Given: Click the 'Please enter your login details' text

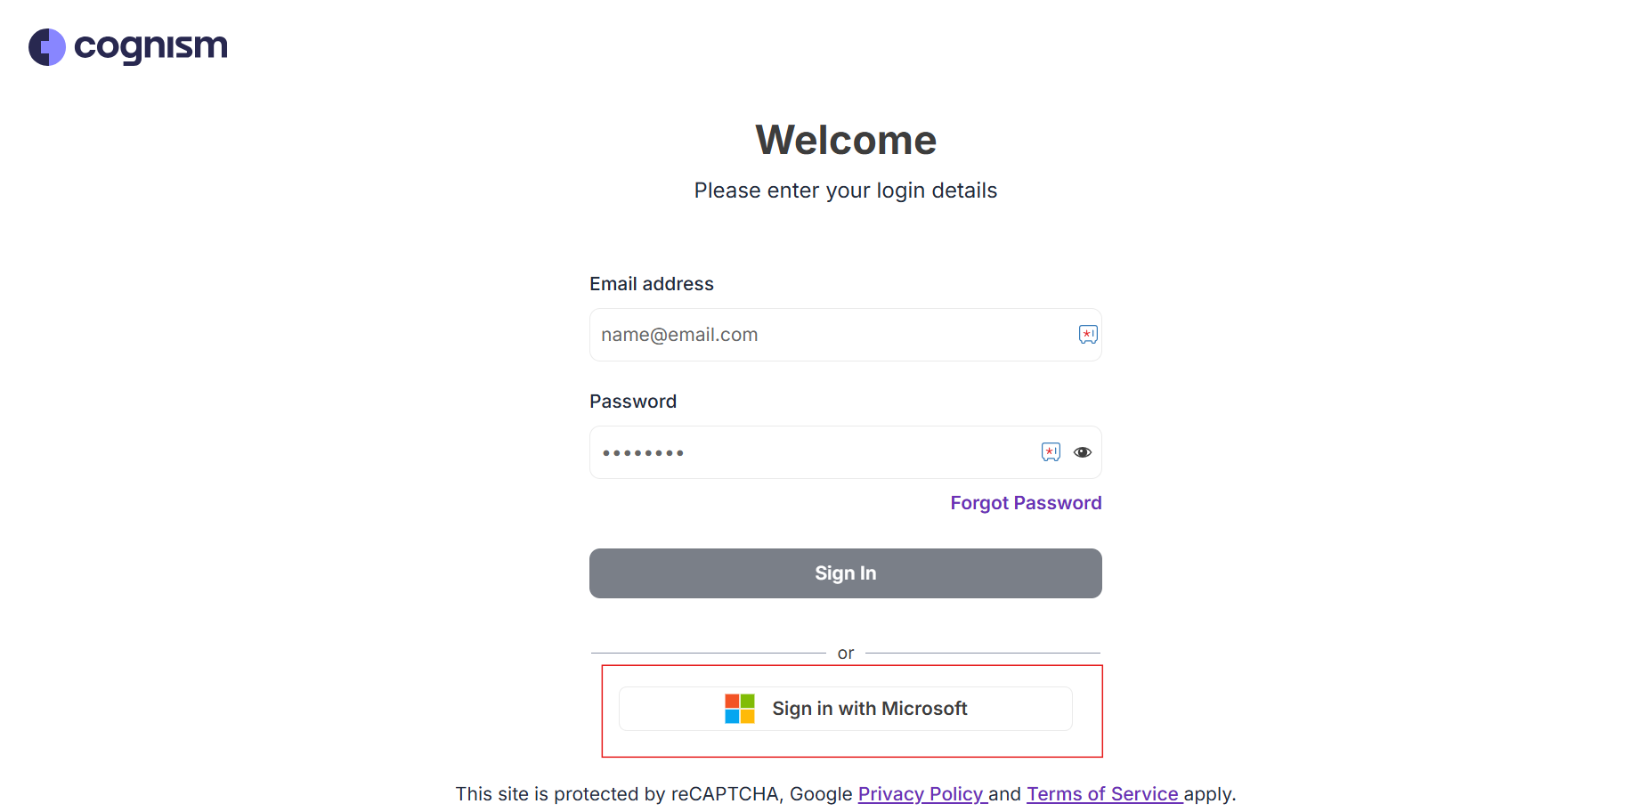Looking at the screenshot, I should tap(846, 191).
